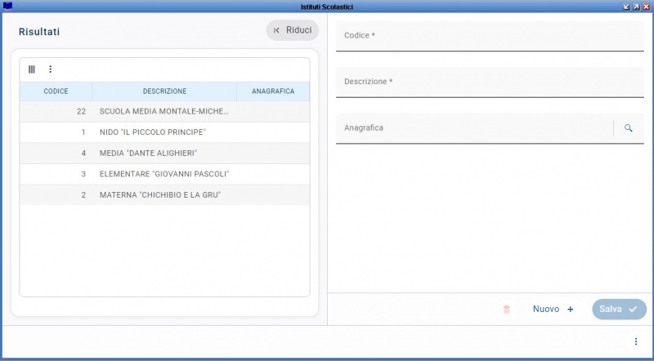Select the NIDO "IL PICCOLO PRINCIPE" row
Screen dimensions: 654x361
point(164,132)
